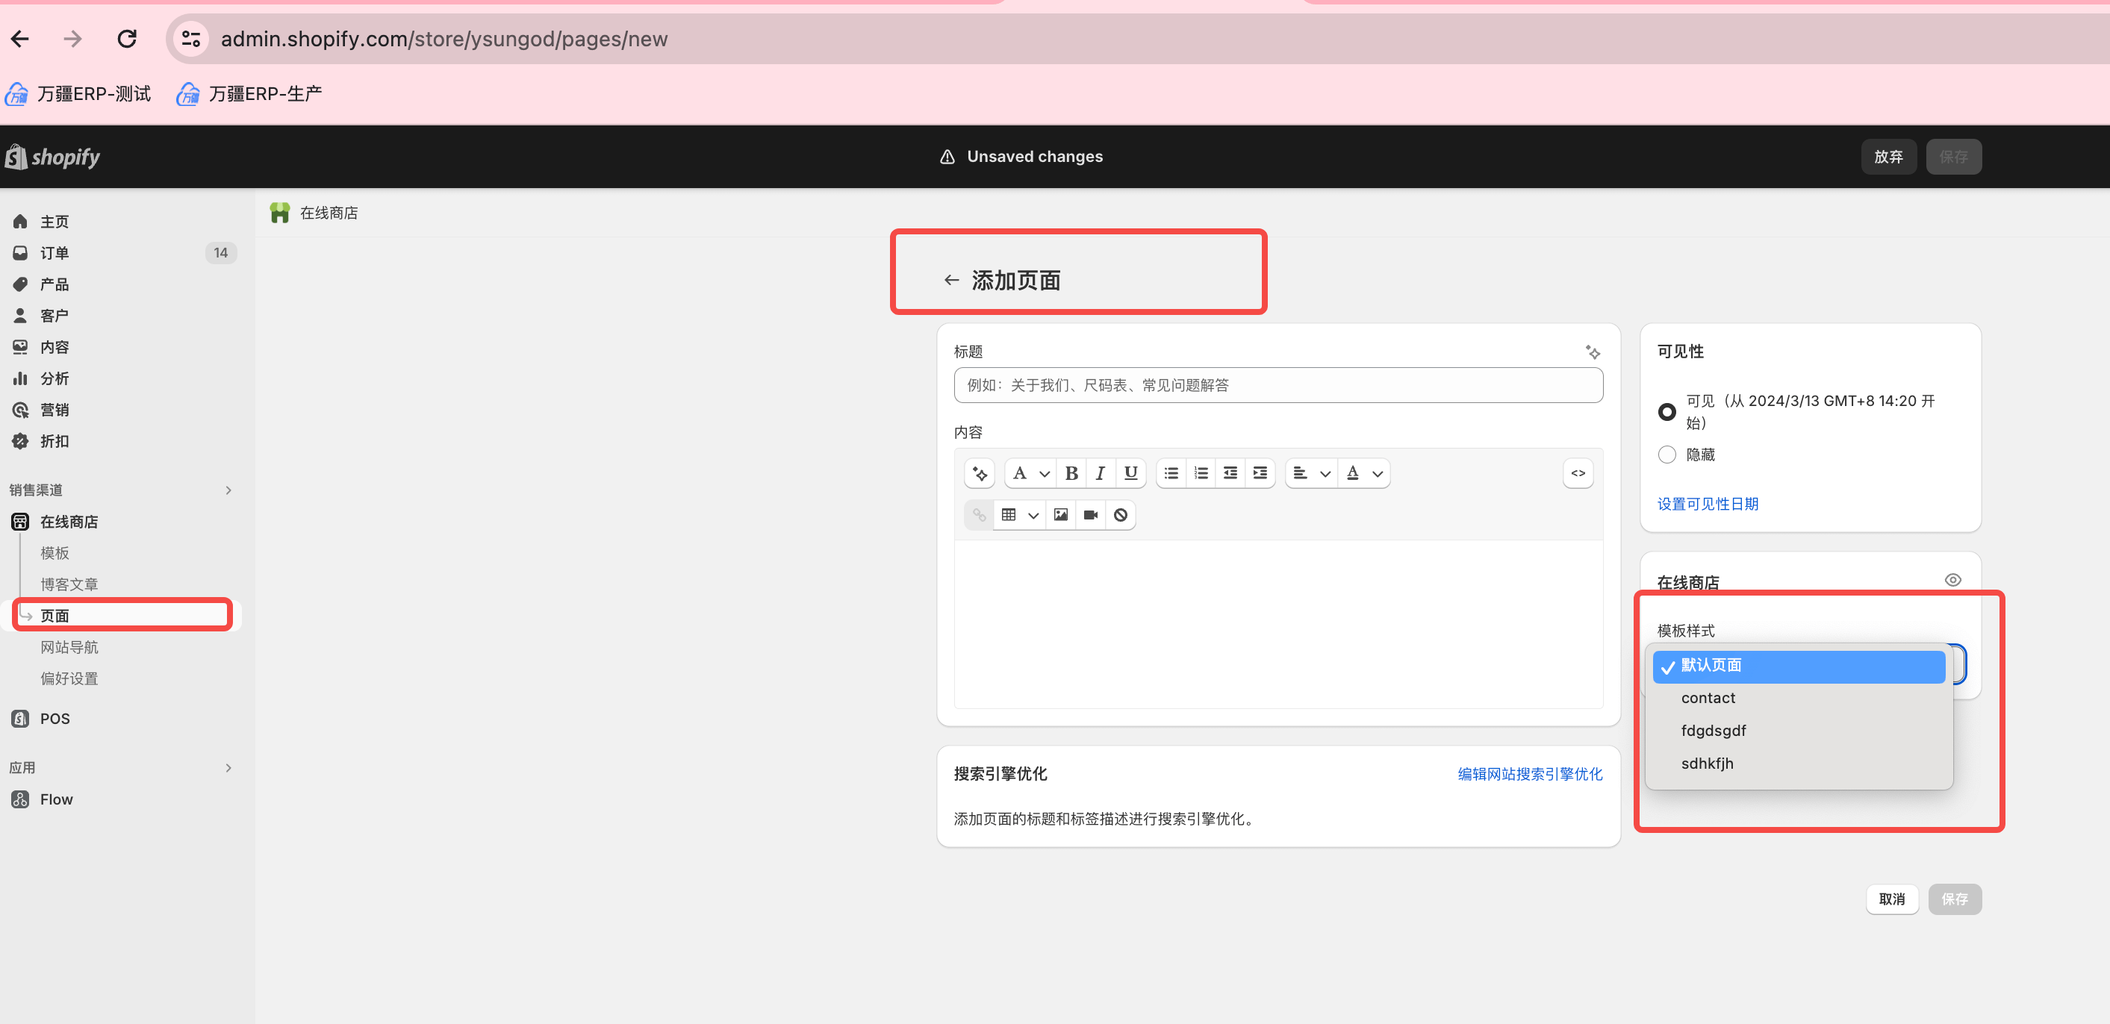Click the set visibility date link
Screen dimensions: 2110x1024
(1708, 505)
